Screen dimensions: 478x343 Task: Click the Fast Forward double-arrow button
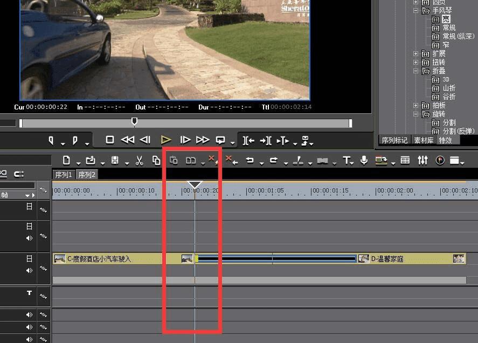click(x=203, y=140)
